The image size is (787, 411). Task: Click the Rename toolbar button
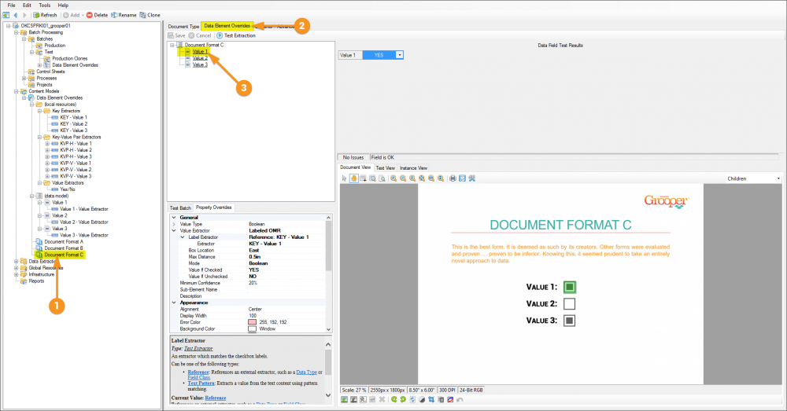[124, 15]
